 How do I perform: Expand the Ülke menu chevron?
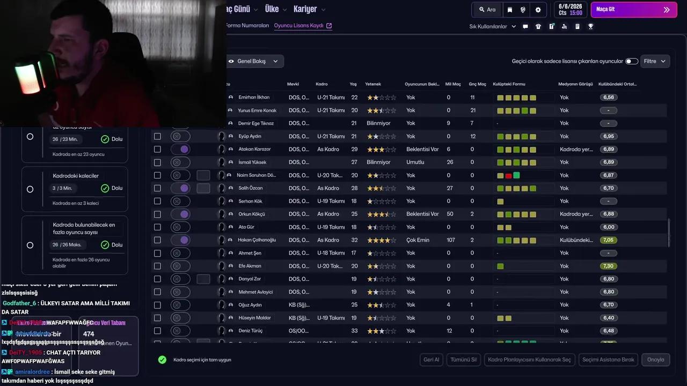284,10
